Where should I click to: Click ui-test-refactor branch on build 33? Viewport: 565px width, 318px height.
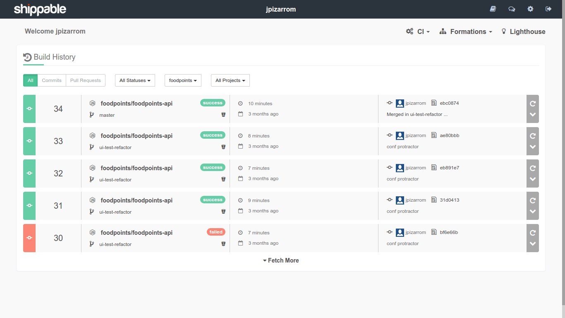click(115, 147)
